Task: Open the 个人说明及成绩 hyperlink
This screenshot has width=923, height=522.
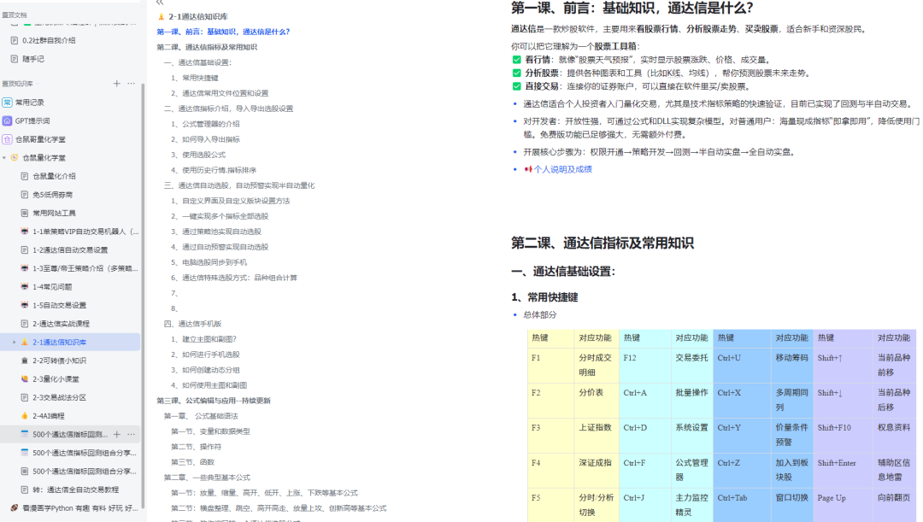Action: [x=562, y=169]
